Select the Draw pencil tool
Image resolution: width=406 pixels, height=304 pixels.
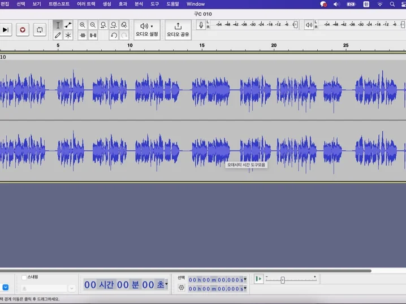tap(58, 35)
